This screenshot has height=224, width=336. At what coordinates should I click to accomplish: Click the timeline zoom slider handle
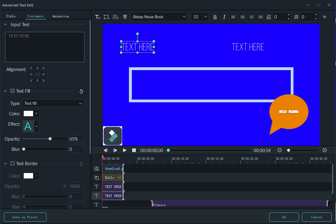[289, 150]
